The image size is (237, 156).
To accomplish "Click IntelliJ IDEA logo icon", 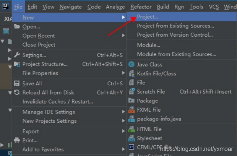I will [5, 6].
